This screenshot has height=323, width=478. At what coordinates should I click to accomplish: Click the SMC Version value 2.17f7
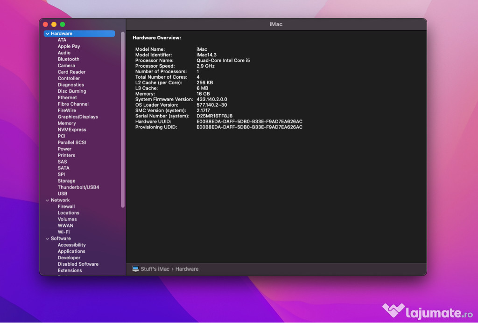[x=203, y=110]
